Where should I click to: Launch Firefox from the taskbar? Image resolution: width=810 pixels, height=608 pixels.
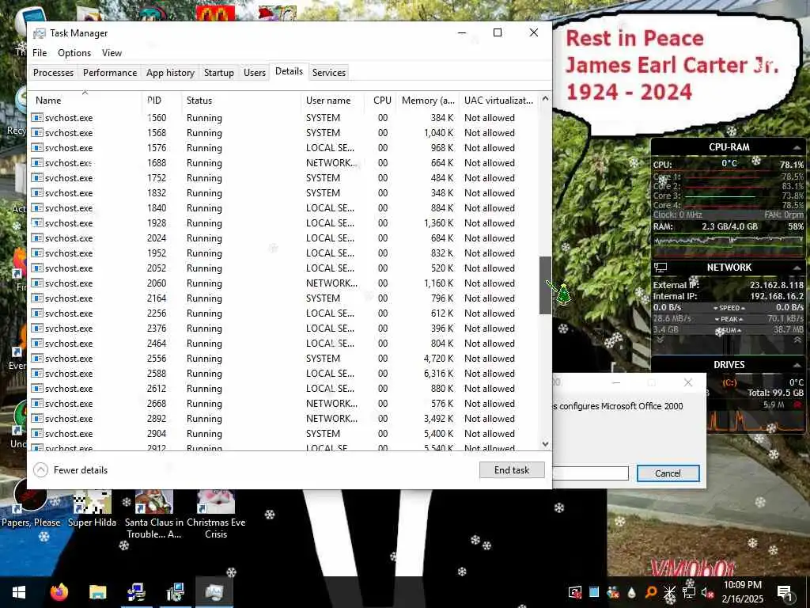(59, 592)
